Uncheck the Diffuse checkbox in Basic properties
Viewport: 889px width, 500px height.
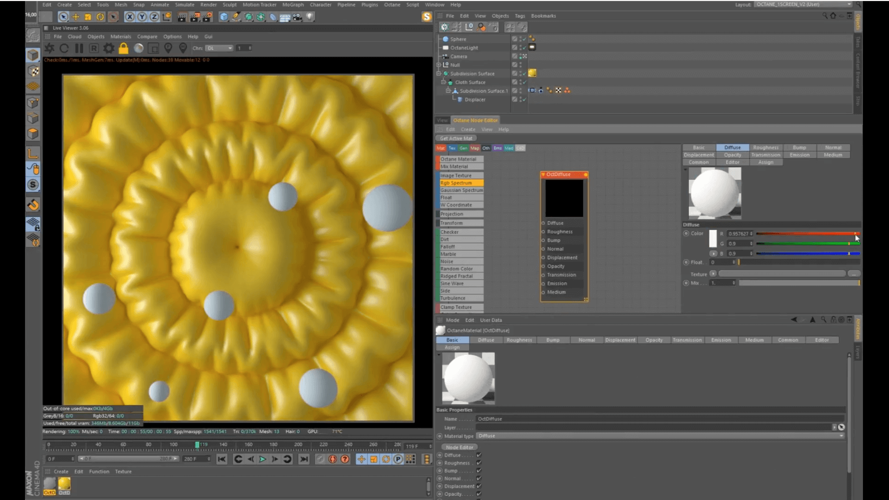coord(479,455)
